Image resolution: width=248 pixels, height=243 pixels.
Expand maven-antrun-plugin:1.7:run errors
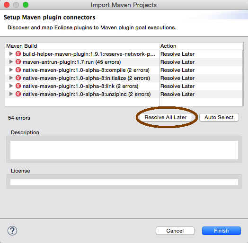pos(11,62)
